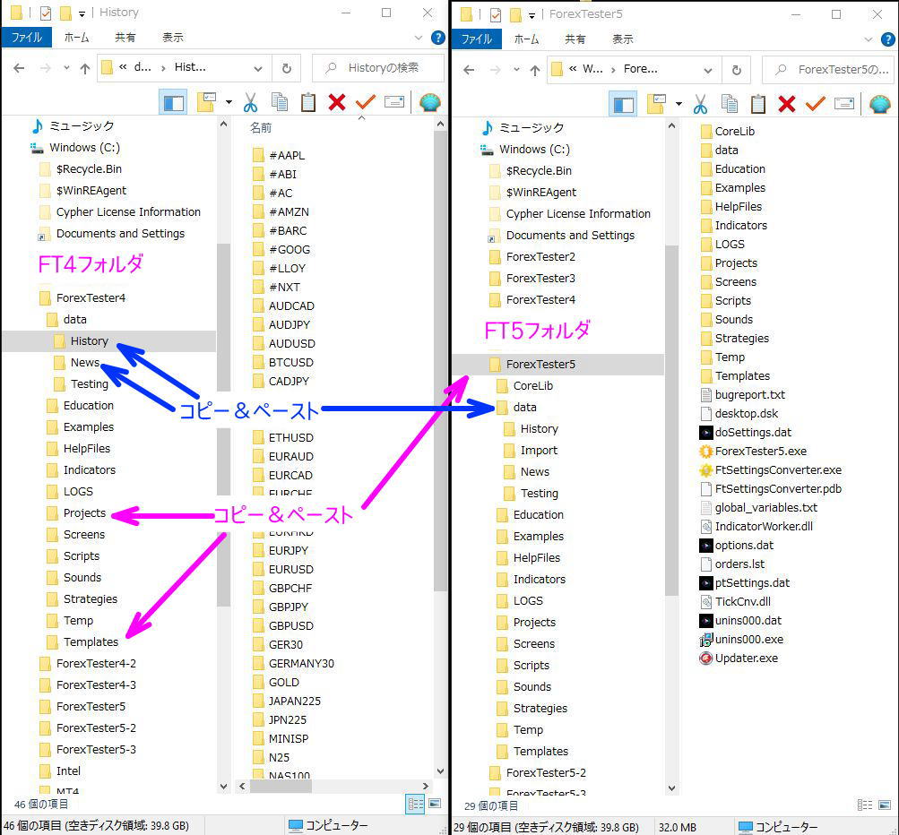The height and width of the screenshot is (835, 899).
Task: Click the Copy icon in History window toolbar
Action: pyautogui.click(x=280, y=102)
